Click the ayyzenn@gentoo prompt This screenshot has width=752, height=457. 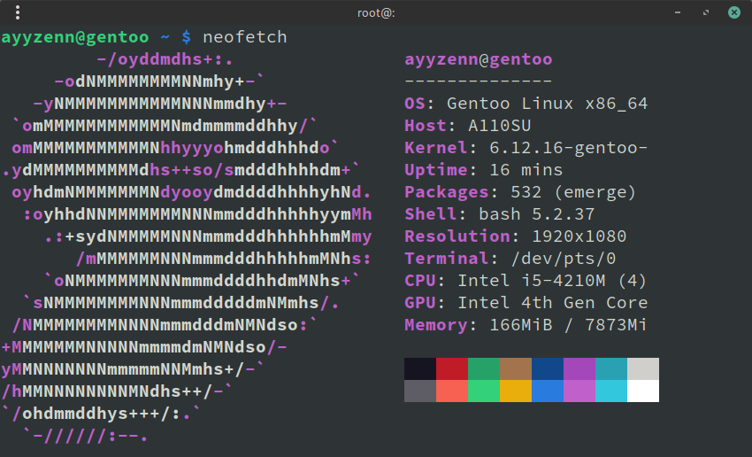coord(75,37)
